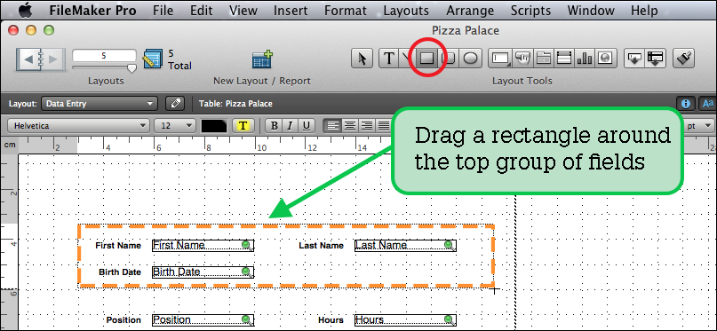The height and width of the screenshot is (331, 717).
Task: Click the pencil Edit Layout button
Action: [x=175, y=104]
